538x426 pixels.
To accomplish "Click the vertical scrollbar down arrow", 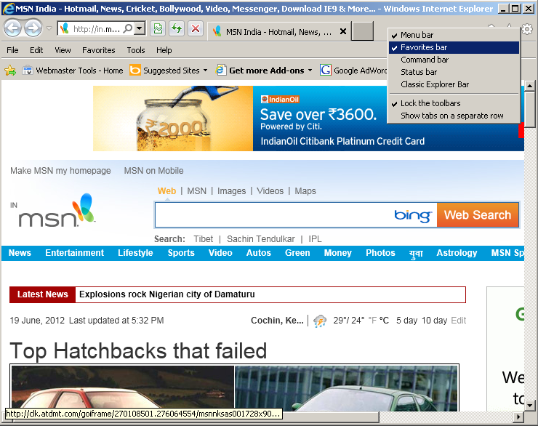I will point(530,405).
